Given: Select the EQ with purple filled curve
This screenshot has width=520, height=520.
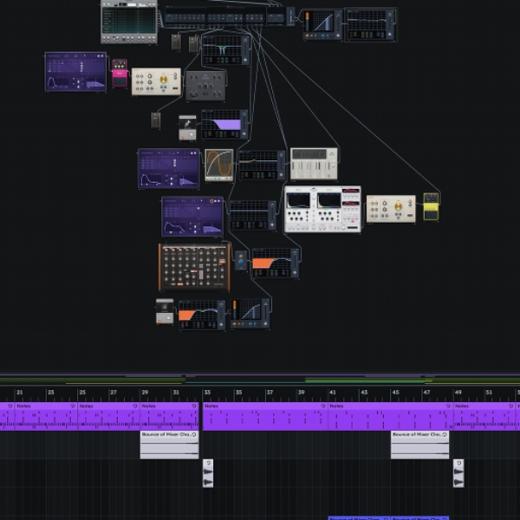Looking at the screenshot, I should click(x=224, y=124).
